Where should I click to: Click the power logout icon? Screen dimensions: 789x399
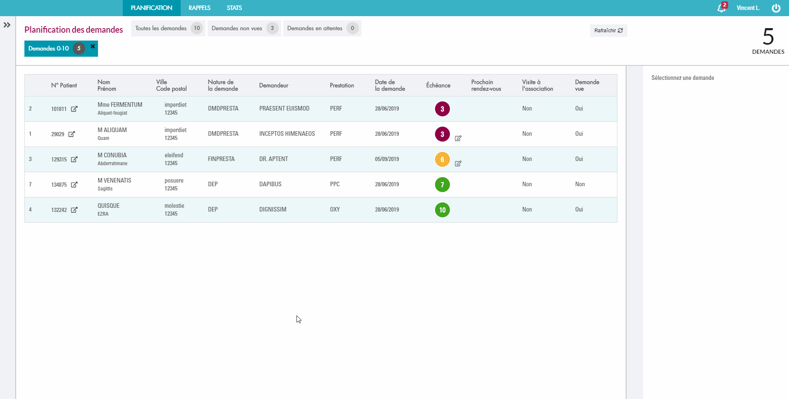pos(776,8)
